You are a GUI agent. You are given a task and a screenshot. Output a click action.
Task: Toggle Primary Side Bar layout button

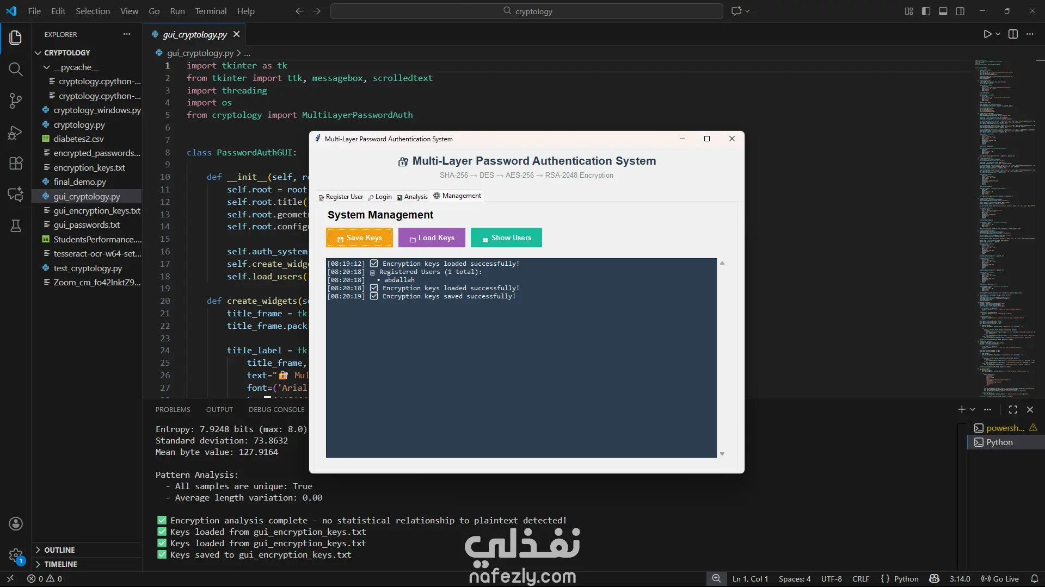[x=926, y=11]
